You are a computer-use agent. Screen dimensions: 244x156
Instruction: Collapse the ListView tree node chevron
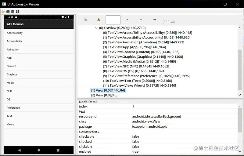(96, 28)
